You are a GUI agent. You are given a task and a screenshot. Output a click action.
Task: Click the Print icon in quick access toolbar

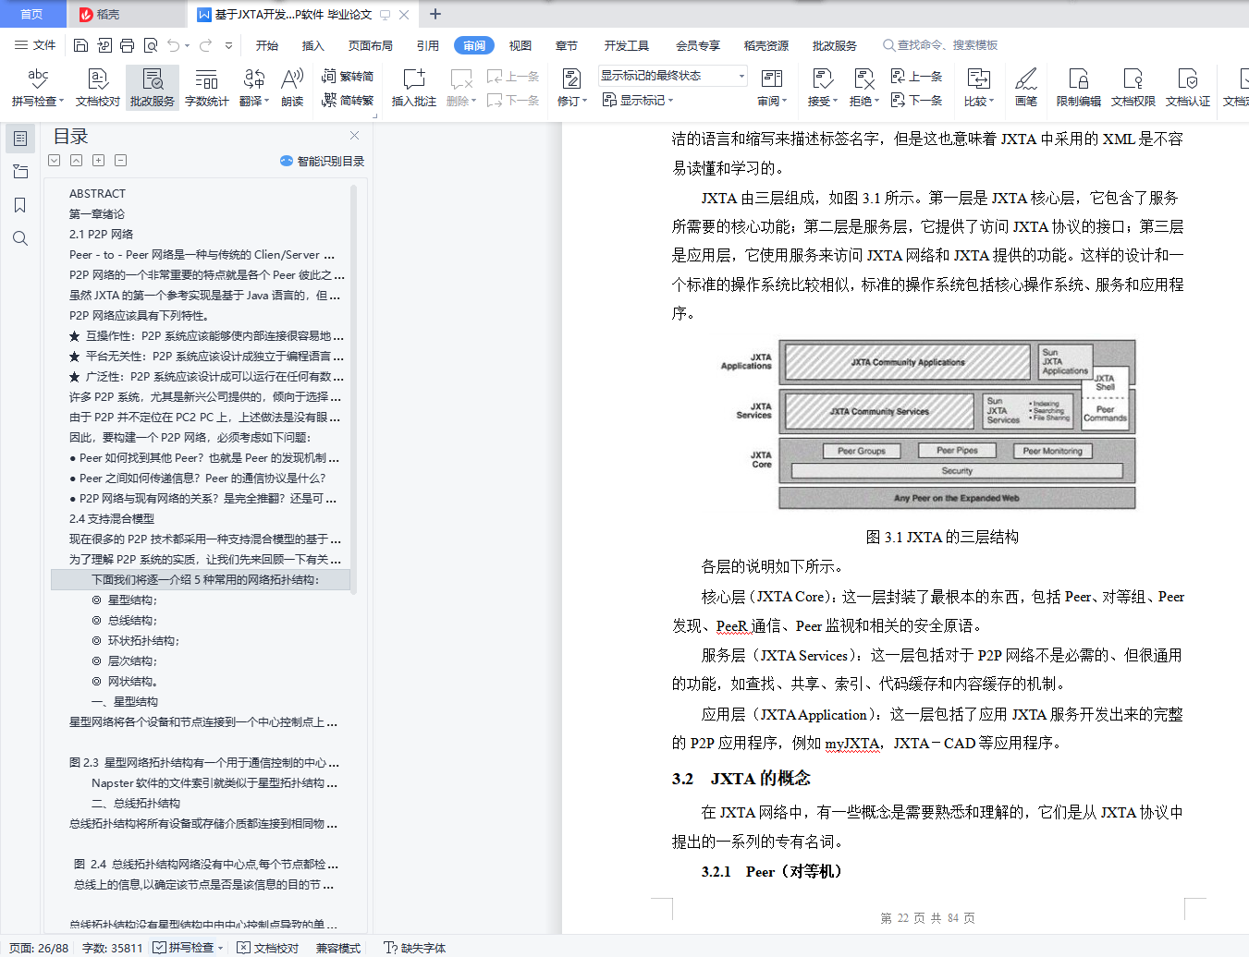click(x=127, y=45)
